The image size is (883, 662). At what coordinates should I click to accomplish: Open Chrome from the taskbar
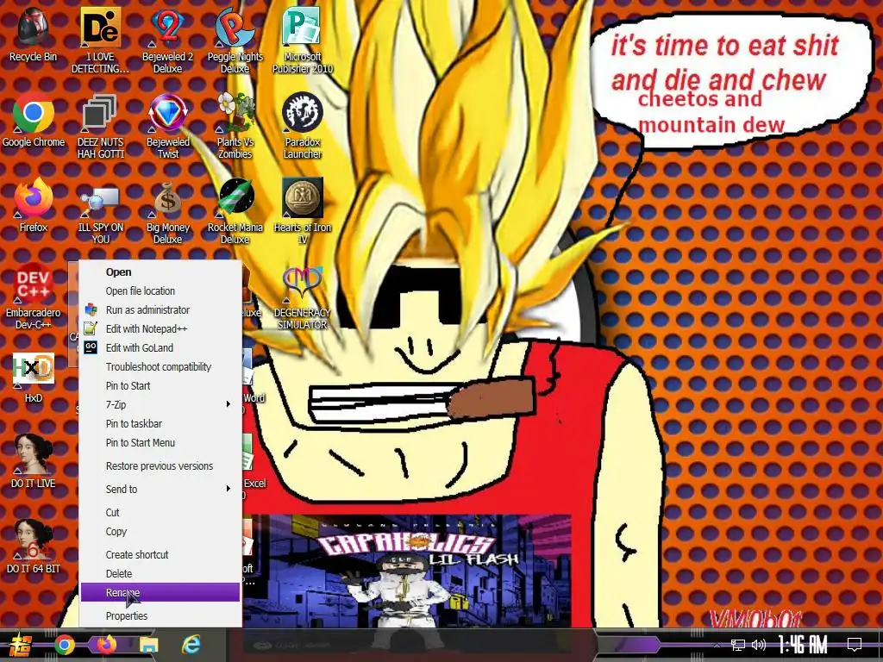tap(64, 645)
